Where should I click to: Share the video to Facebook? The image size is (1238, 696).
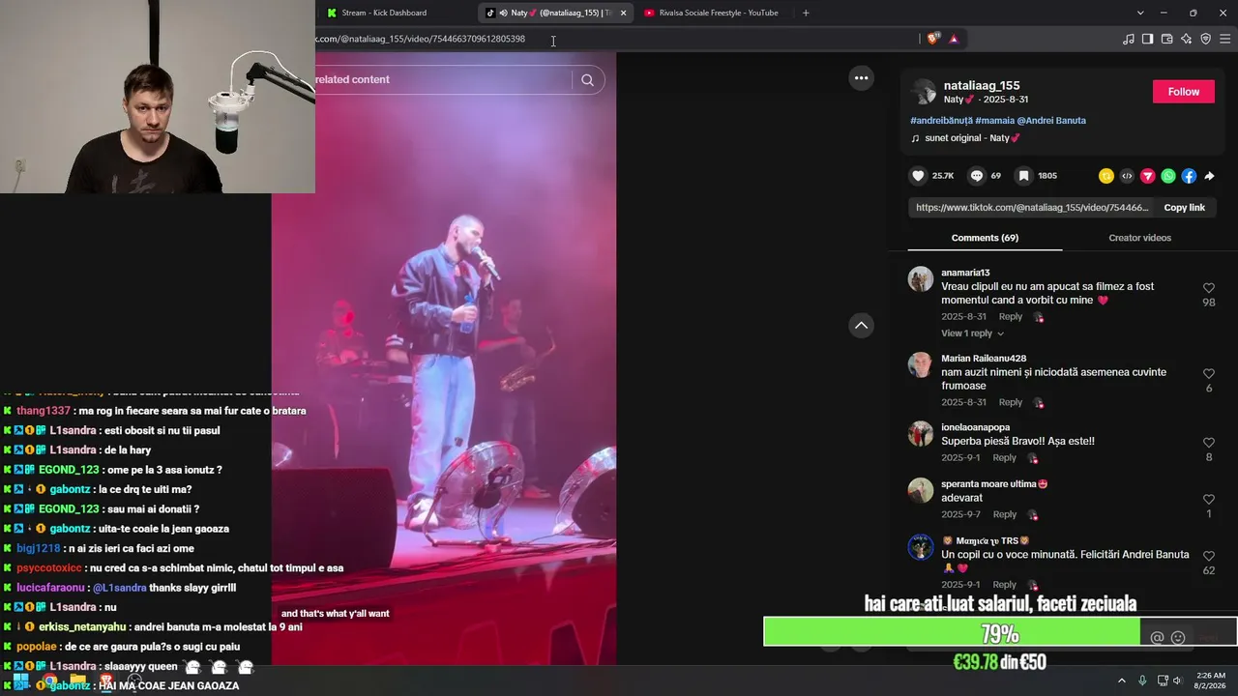[x=1189, y=176]
